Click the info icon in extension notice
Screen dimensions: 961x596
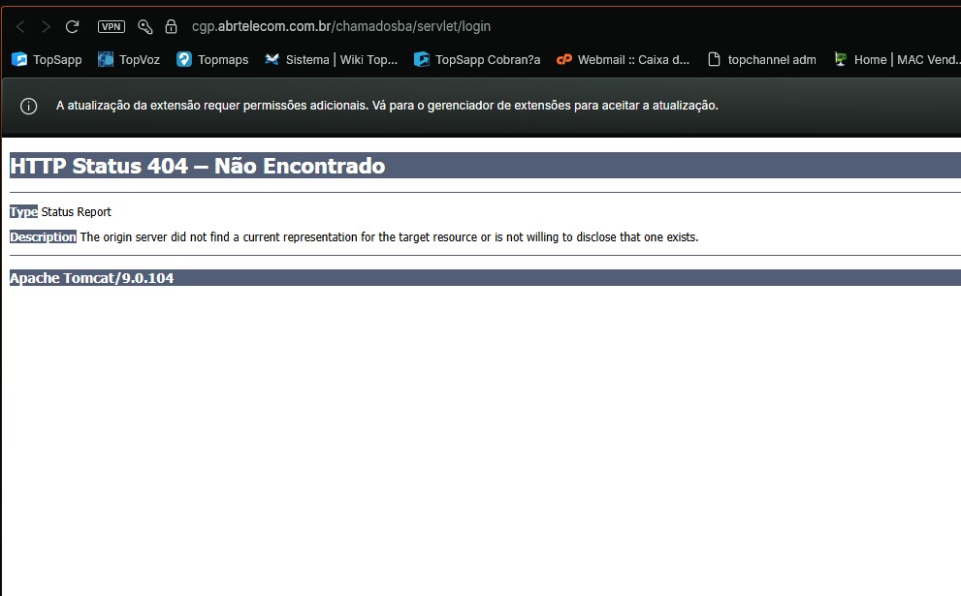pyautogui.click(x=29, y=106)
